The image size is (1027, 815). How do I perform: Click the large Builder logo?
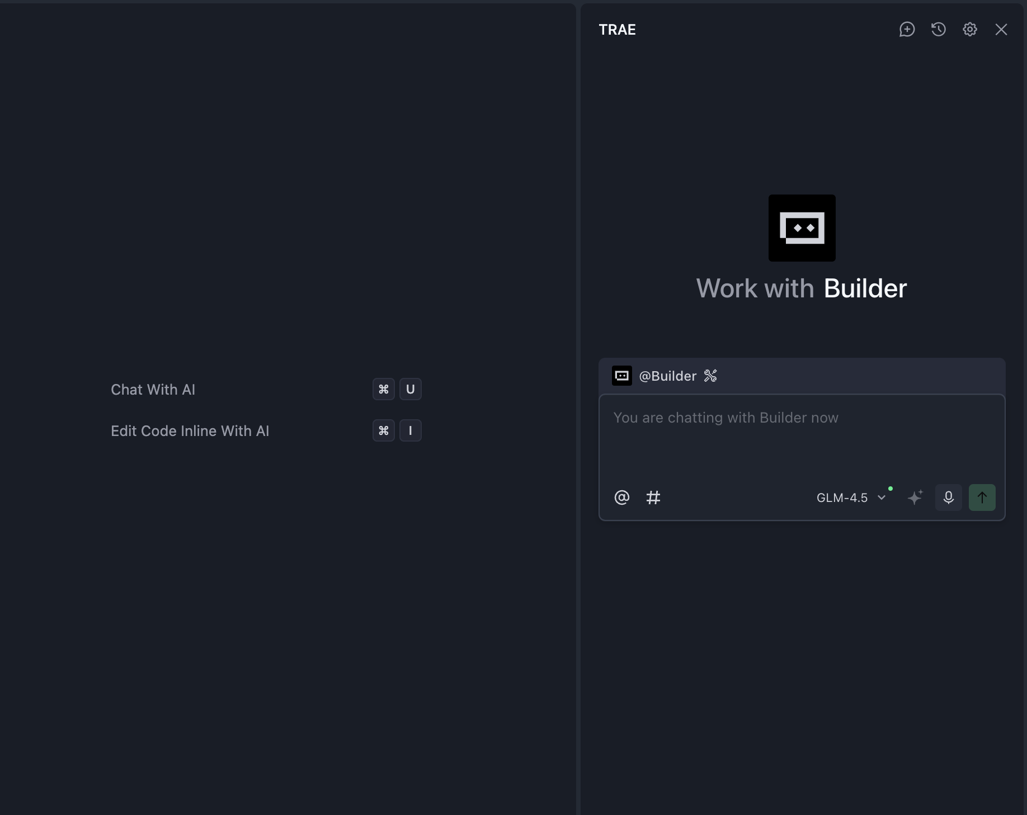(802, 228)
